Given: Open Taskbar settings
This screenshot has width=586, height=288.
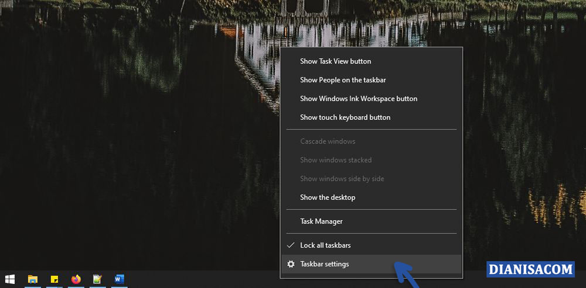Looking at the screenshot, I should coord(372,264).
